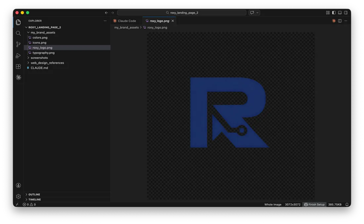
Task: Click the Finish Setup status button
Action: tap(314, 204)
